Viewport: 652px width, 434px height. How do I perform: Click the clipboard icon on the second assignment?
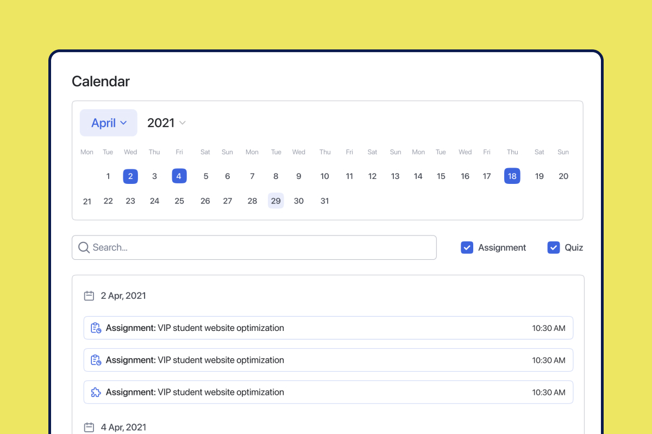[96, 360]
